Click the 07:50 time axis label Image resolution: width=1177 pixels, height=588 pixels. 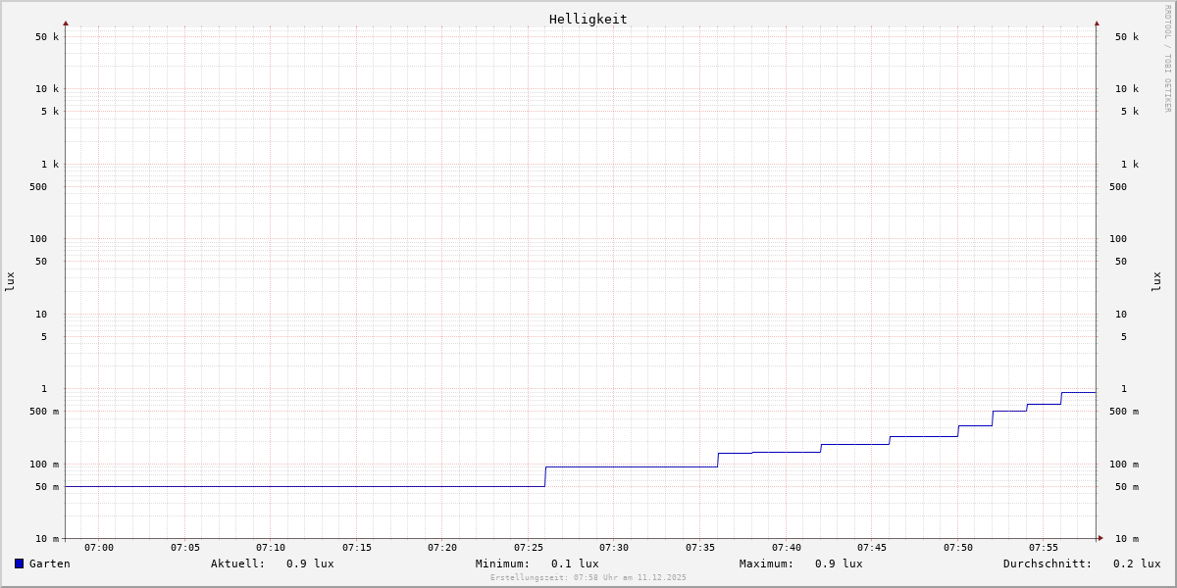pos(958,548)
